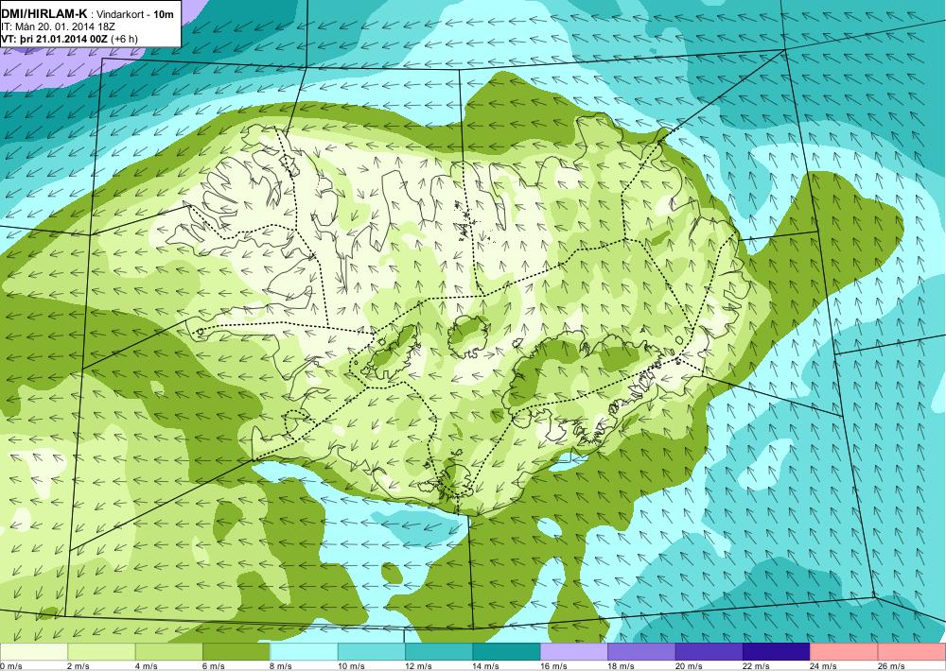Click the '16 m/s' legend label
The image size is (946, 671).
[553, 666]
